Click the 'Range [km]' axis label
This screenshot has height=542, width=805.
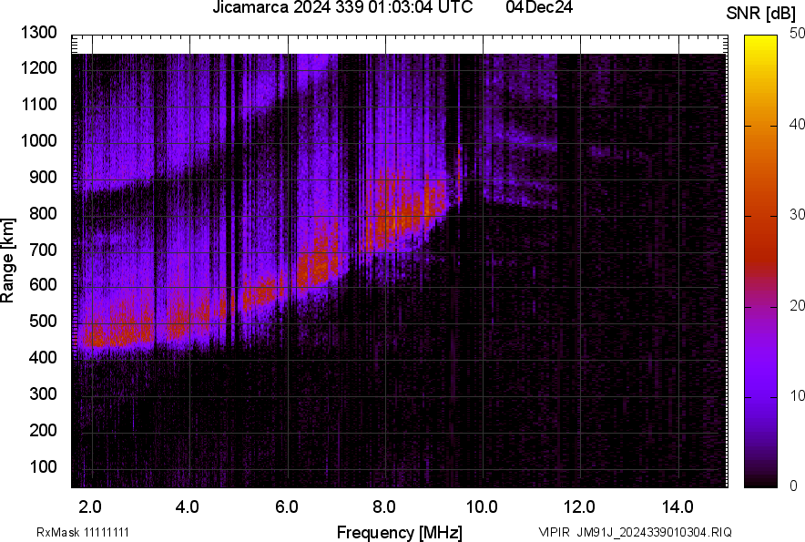click(7, 261)
